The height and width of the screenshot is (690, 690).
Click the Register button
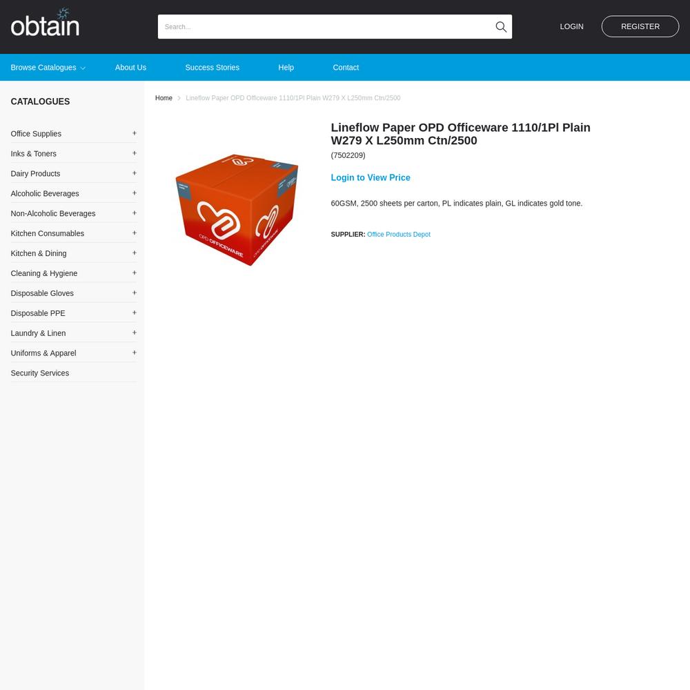tap(640, 26)
